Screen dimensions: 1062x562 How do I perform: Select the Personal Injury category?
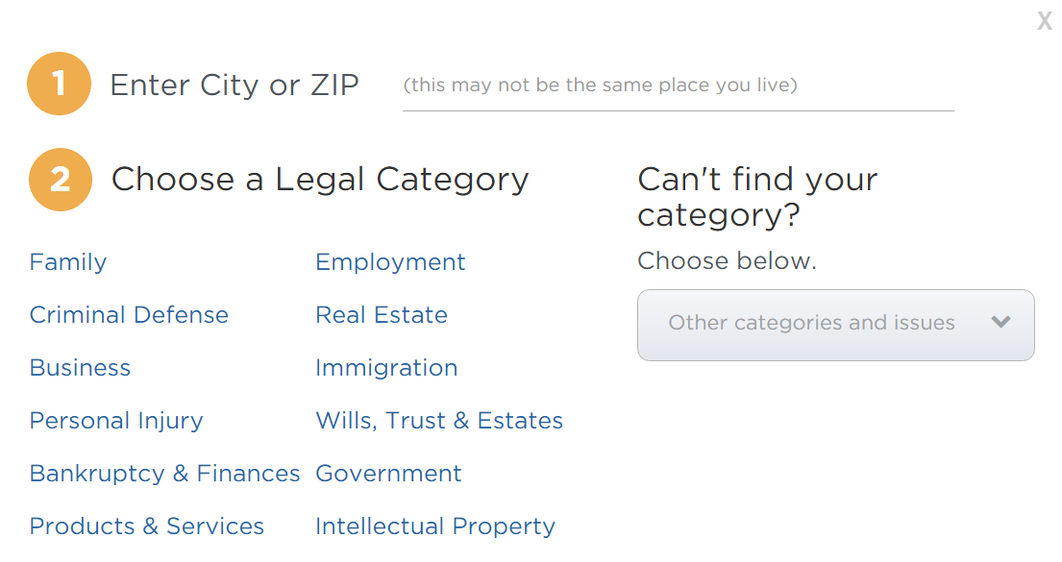coord(116,421)
